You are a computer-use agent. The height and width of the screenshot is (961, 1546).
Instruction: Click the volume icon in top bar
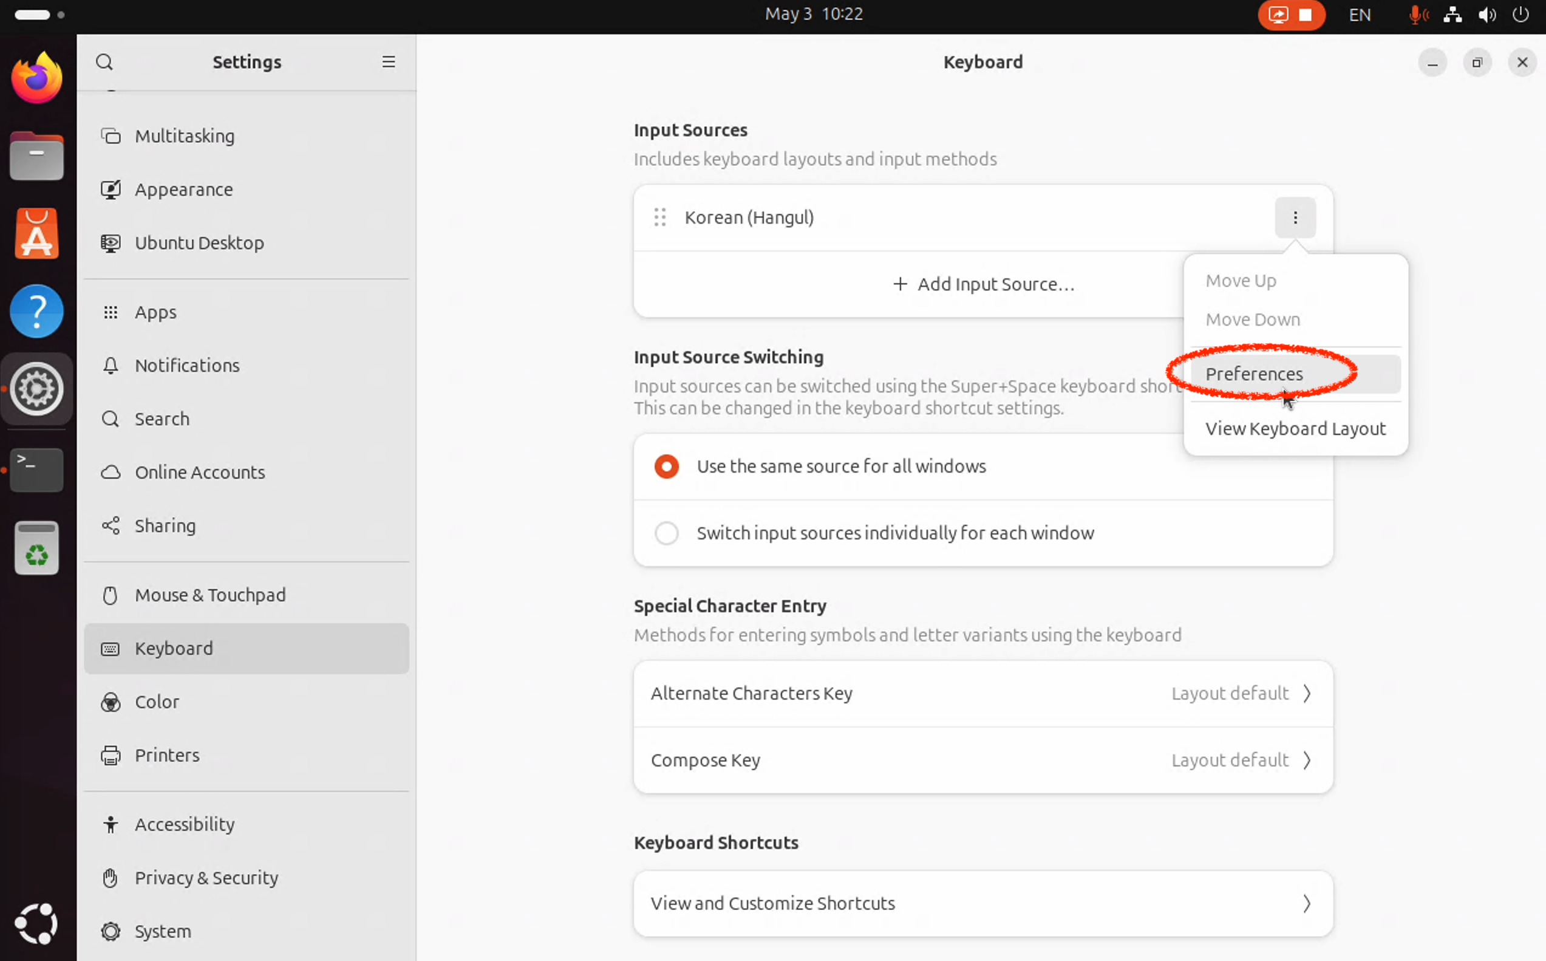click(x=1486, y=14)
